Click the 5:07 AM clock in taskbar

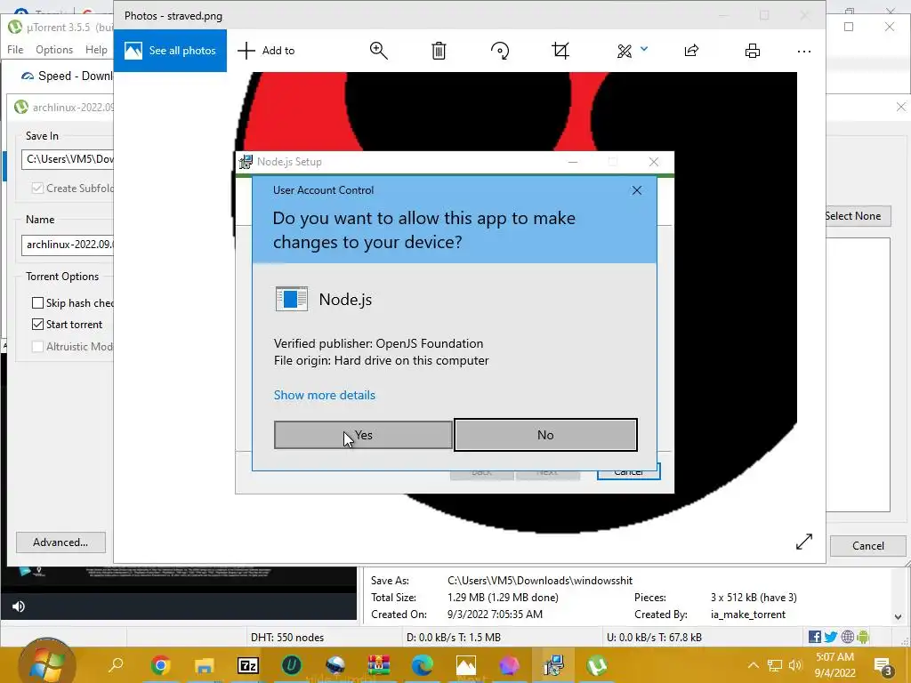click(834, 657)
